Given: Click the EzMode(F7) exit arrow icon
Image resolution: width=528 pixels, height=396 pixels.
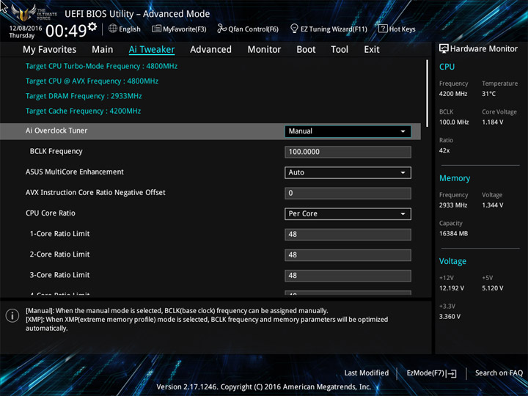Looking at the screenshot, I should click(452, 373).
